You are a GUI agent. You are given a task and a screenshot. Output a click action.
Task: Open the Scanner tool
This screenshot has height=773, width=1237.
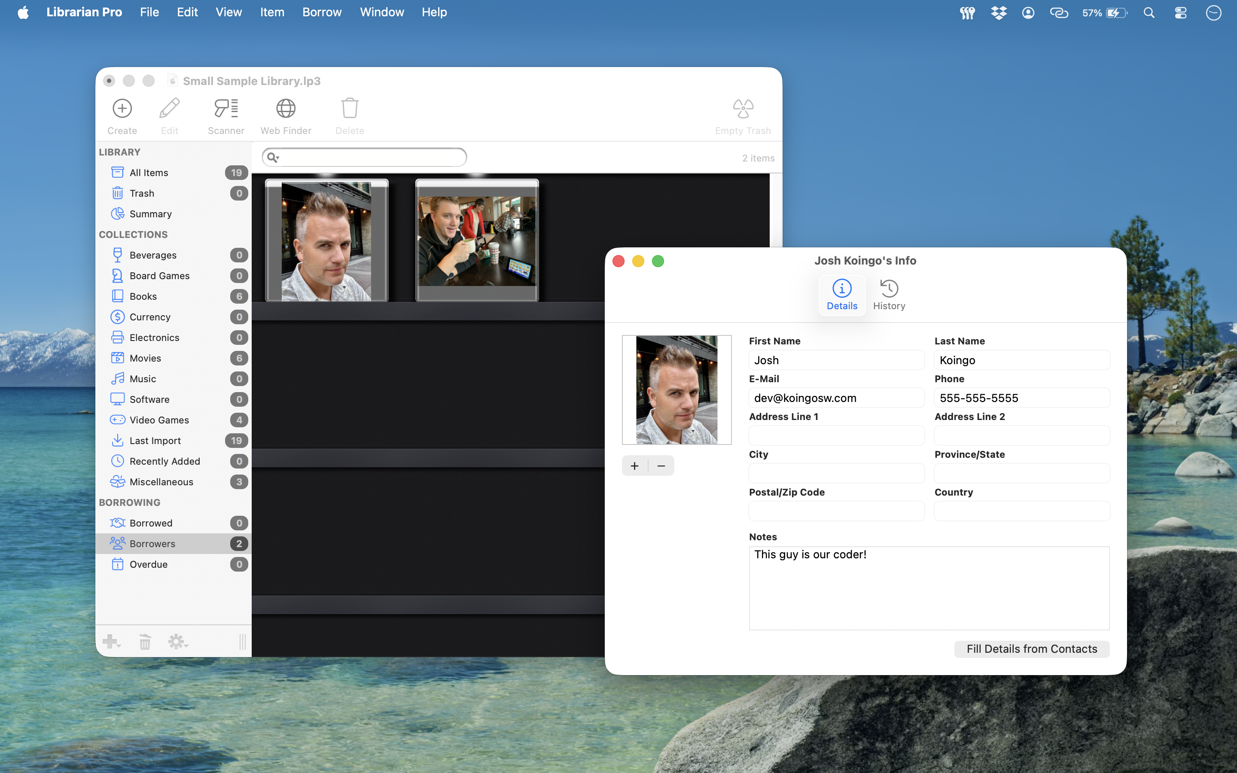tap(225, 109)
